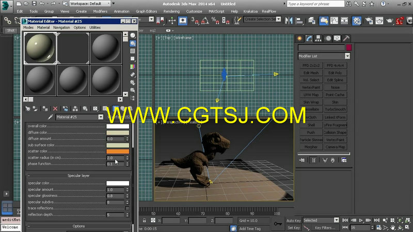Click Video Color Check icon
Image resolution: width=413 pixels, height=232 pixels.
point(133,67)
